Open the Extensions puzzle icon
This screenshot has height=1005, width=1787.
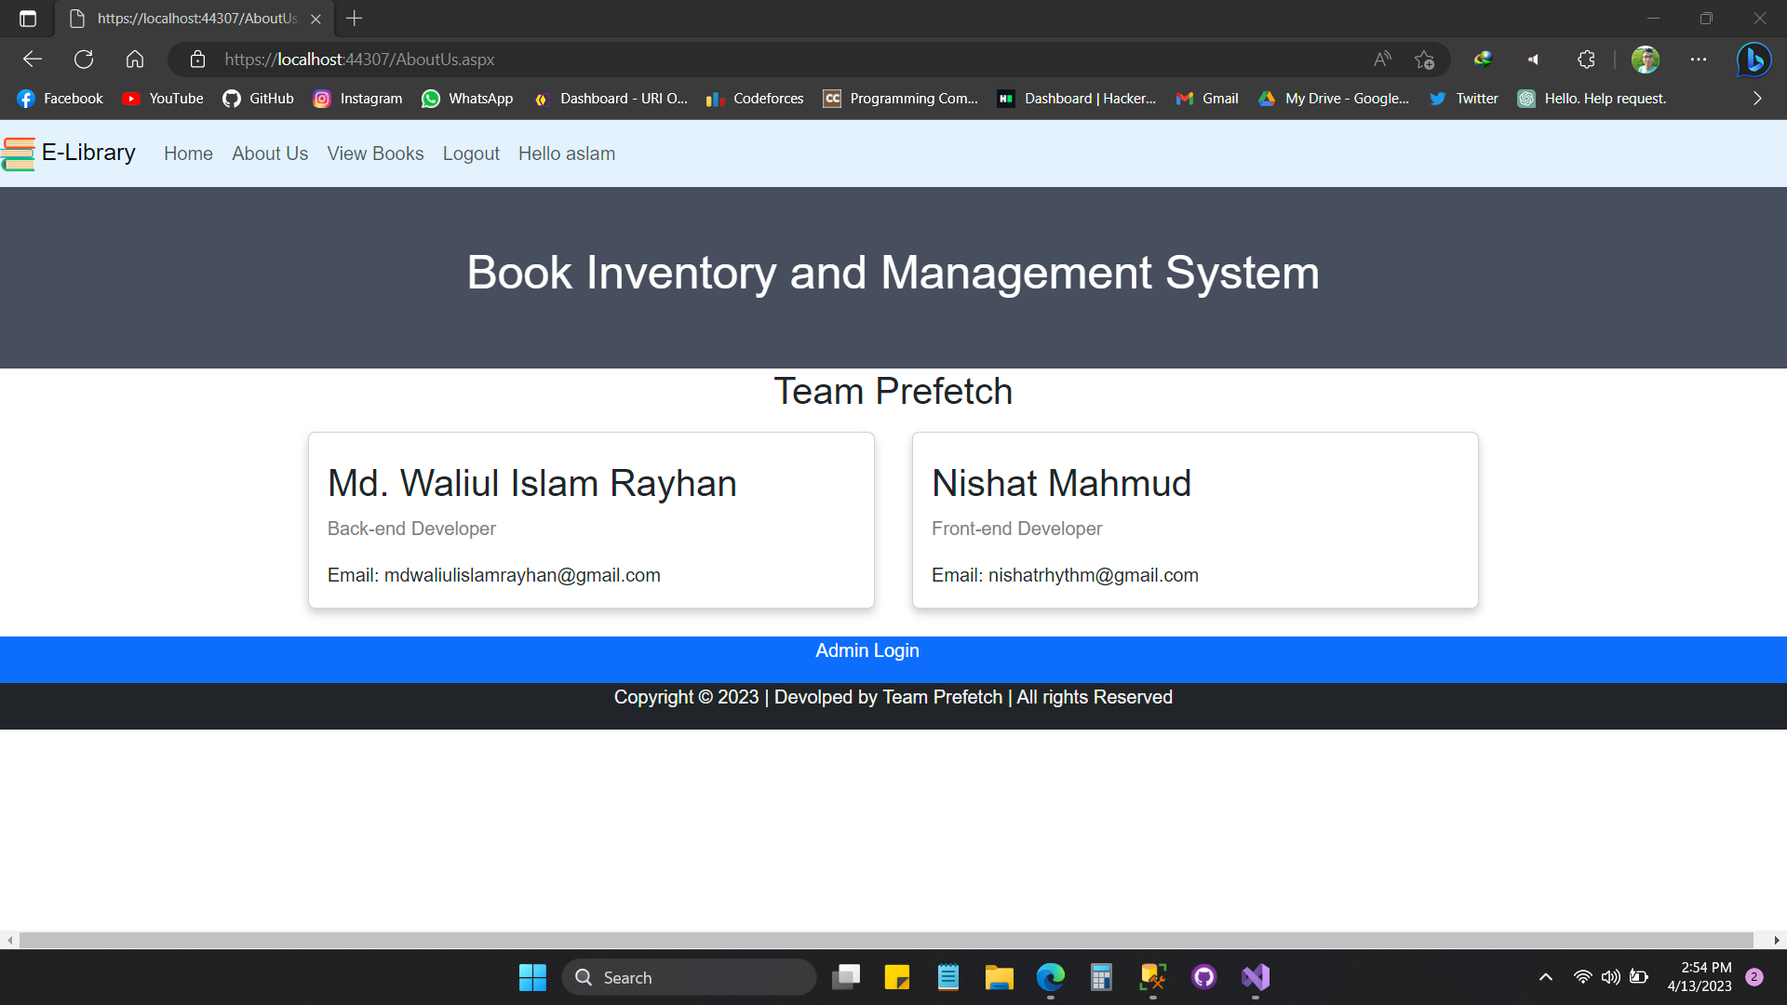coord(1586,59)
